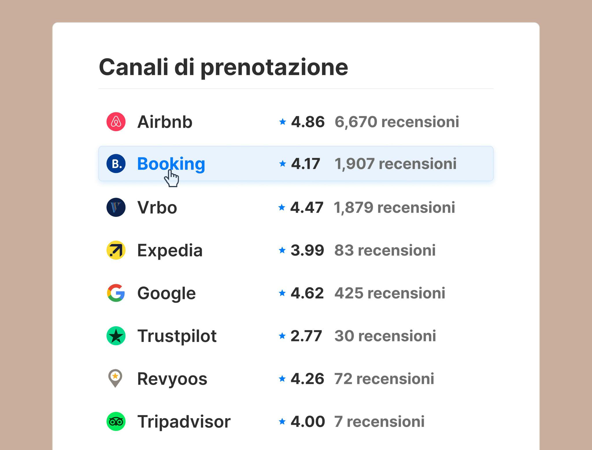Select the Vrbo channel logo
592x450 pixels.
116,207
